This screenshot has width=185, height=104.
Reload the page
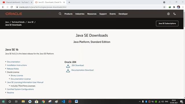(x=12, y=7)
